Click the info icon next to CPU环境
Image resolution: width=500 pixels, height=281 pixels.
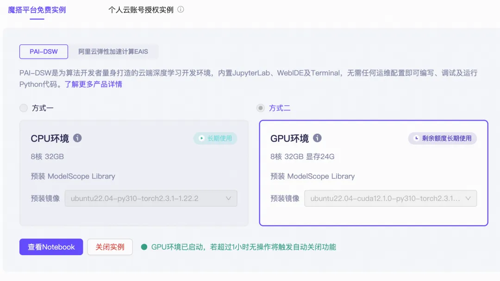pos(77,138)
